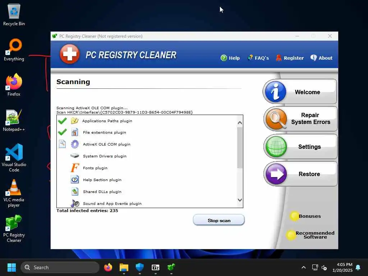Click the orange magnifier Repair icon

click(x=276, y=119)
